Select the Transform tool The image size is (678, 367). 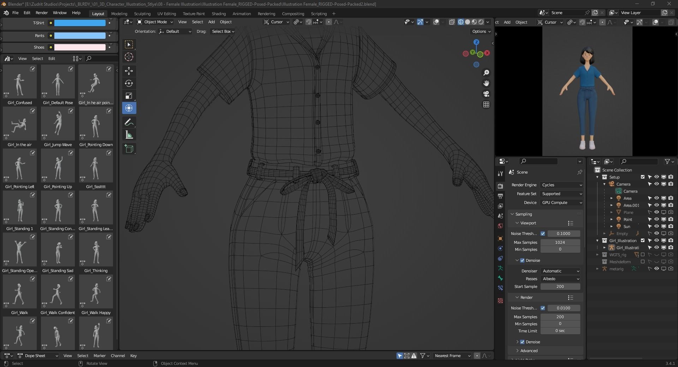pyautogui.click(x=129, y=108)
